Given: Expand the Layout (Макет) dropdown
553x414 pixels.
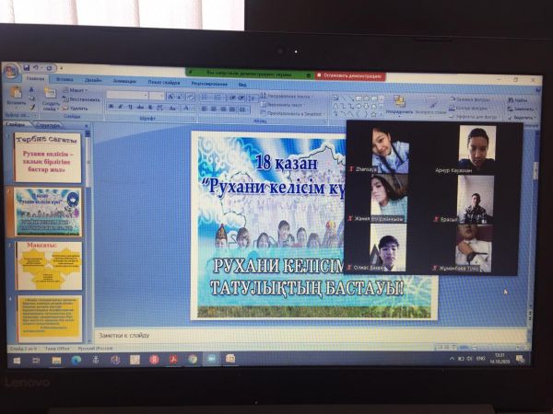Looking at the screenshot, I should coord(76,91).
